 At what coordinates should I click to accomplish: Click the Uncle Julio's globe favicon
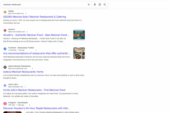[5, 85]
